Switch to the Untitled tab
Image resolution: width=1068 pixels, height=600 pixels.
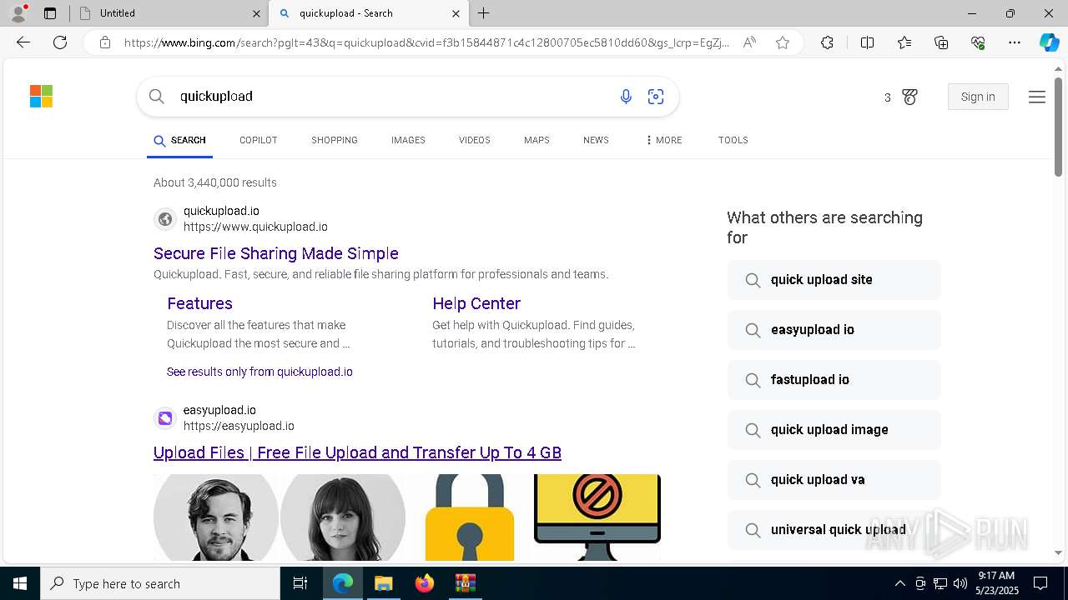(168, 13)
